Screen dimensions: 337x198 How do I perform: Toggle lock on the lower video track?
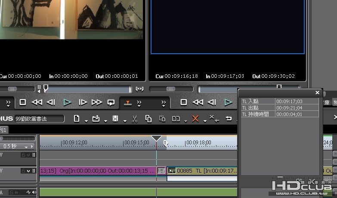(23, 171)
